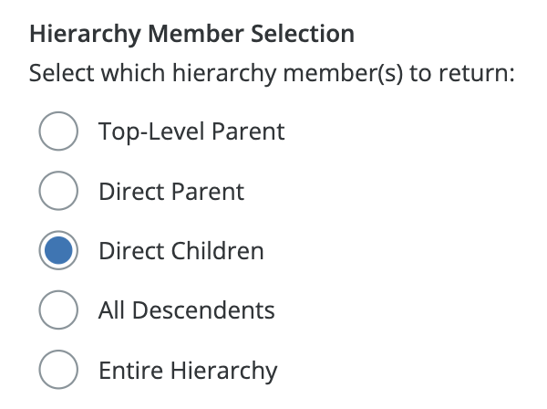Image resolution: width=547 pixels, height=409 pixels.
Task: Click the empty circle beside Top-Level Parent
Action: 57,131
